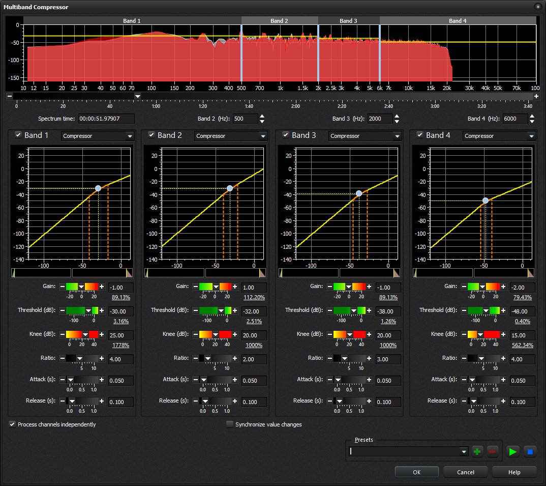The width and height of the screenshot is (546, 486).
Task: Open the Band 2 Compressor type dropdown
Action: pyautogui.click(x=231, y=136)
